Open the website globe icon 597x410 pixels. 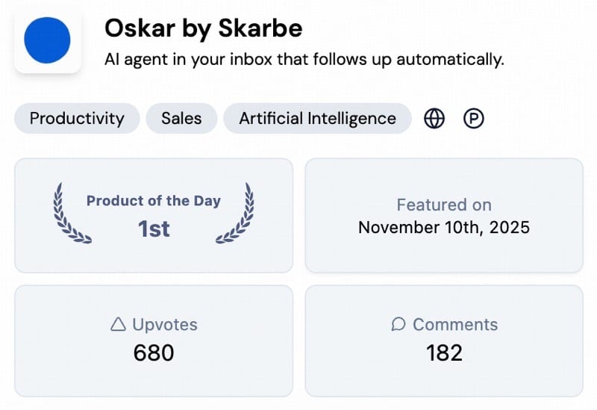[434, 119]
